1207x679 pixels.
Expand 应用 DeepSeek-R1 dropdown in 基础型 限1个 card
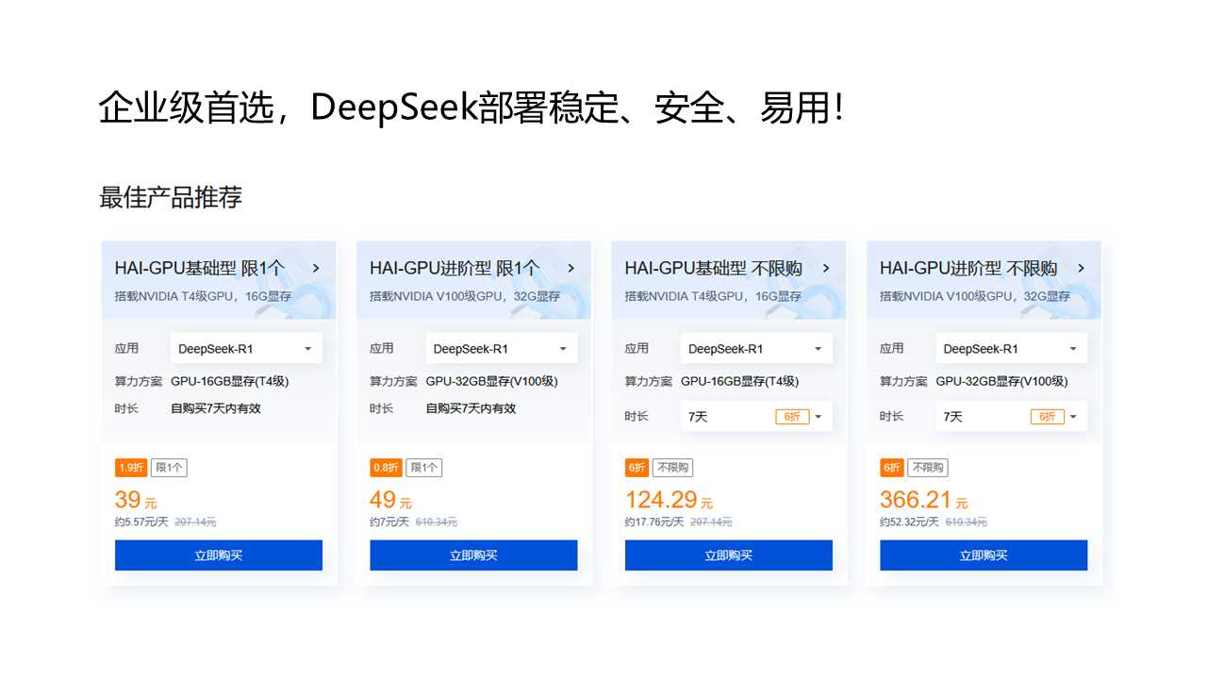(x=246, y=348)
